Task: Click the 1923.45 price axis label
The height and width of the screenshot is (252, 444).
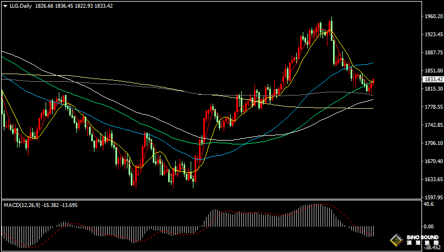Action: tap(433, 35)
